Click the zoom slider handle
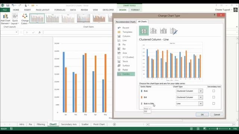 (217, 129)
